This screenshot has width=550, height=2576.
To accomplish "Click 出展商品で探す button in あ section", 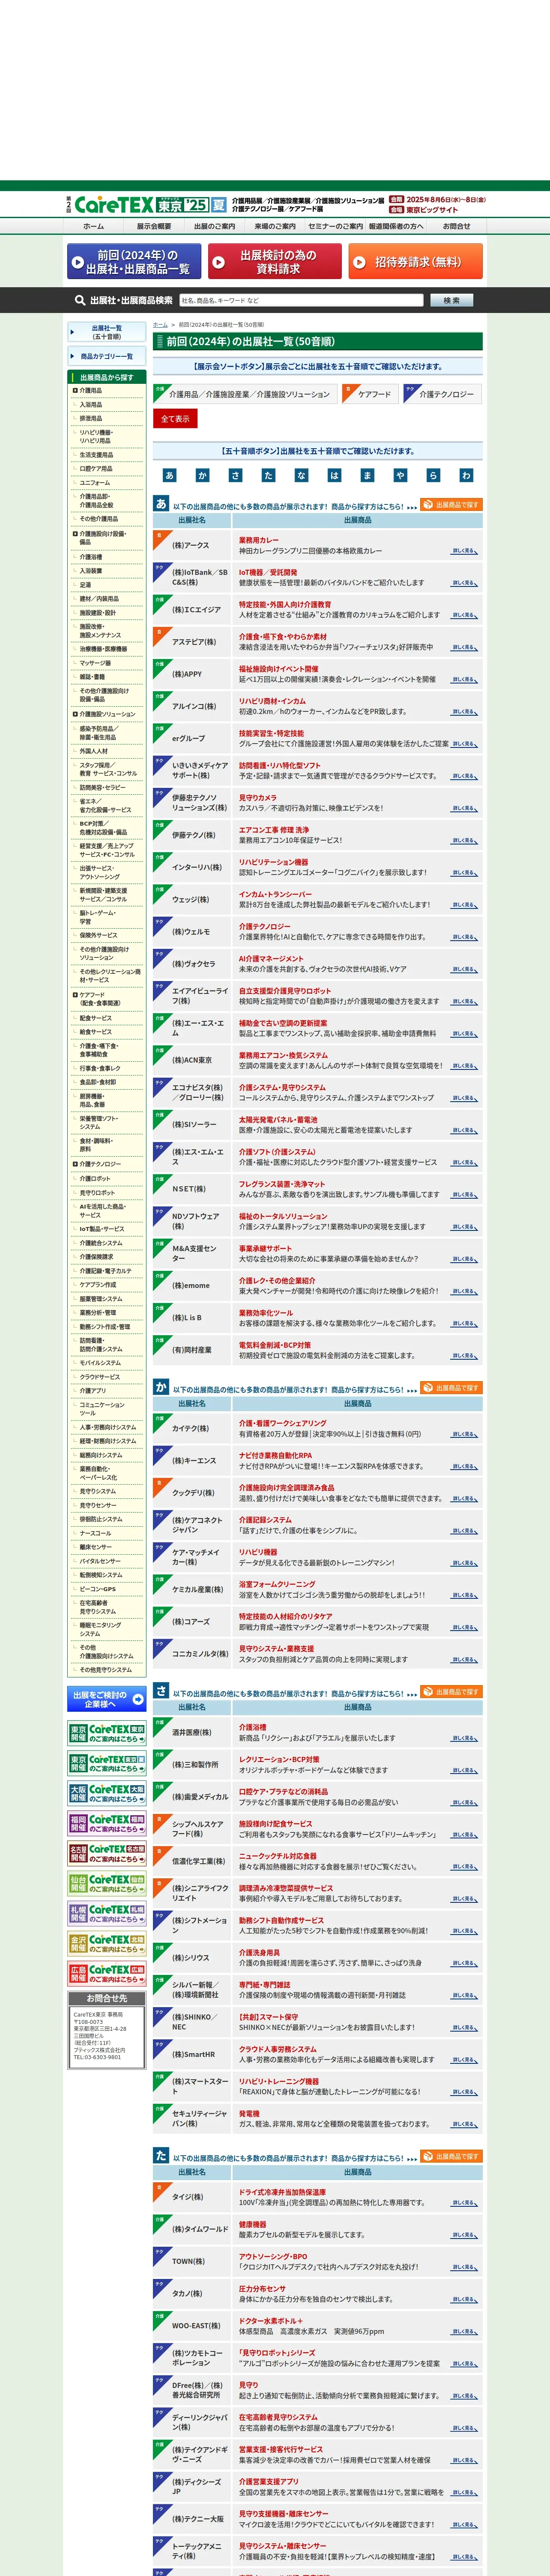I will coord(450,505).
